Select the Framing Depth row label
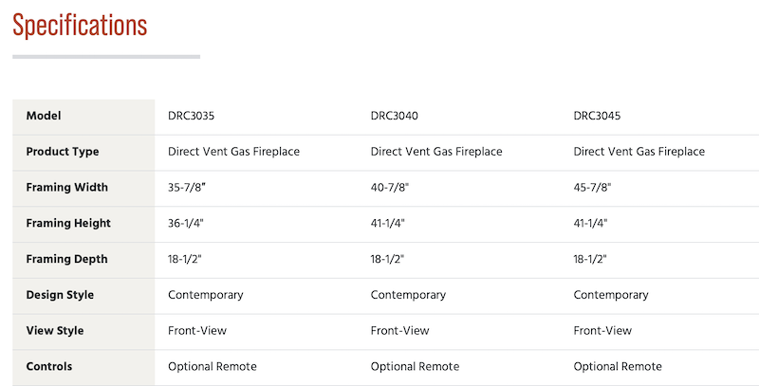Image resolution: width=759 pixels, height=386 pixels. (67, 259)
